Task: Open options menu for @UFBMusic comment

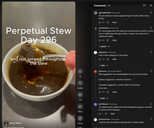Action: coord(151,104)
